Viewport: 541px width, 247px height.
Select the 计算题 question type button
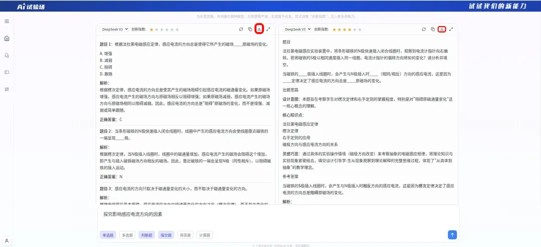204,235
